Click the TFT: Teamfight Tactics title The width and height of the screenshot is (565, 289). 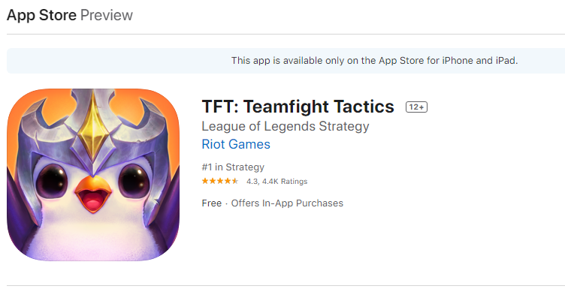click(x=298, y=107)
